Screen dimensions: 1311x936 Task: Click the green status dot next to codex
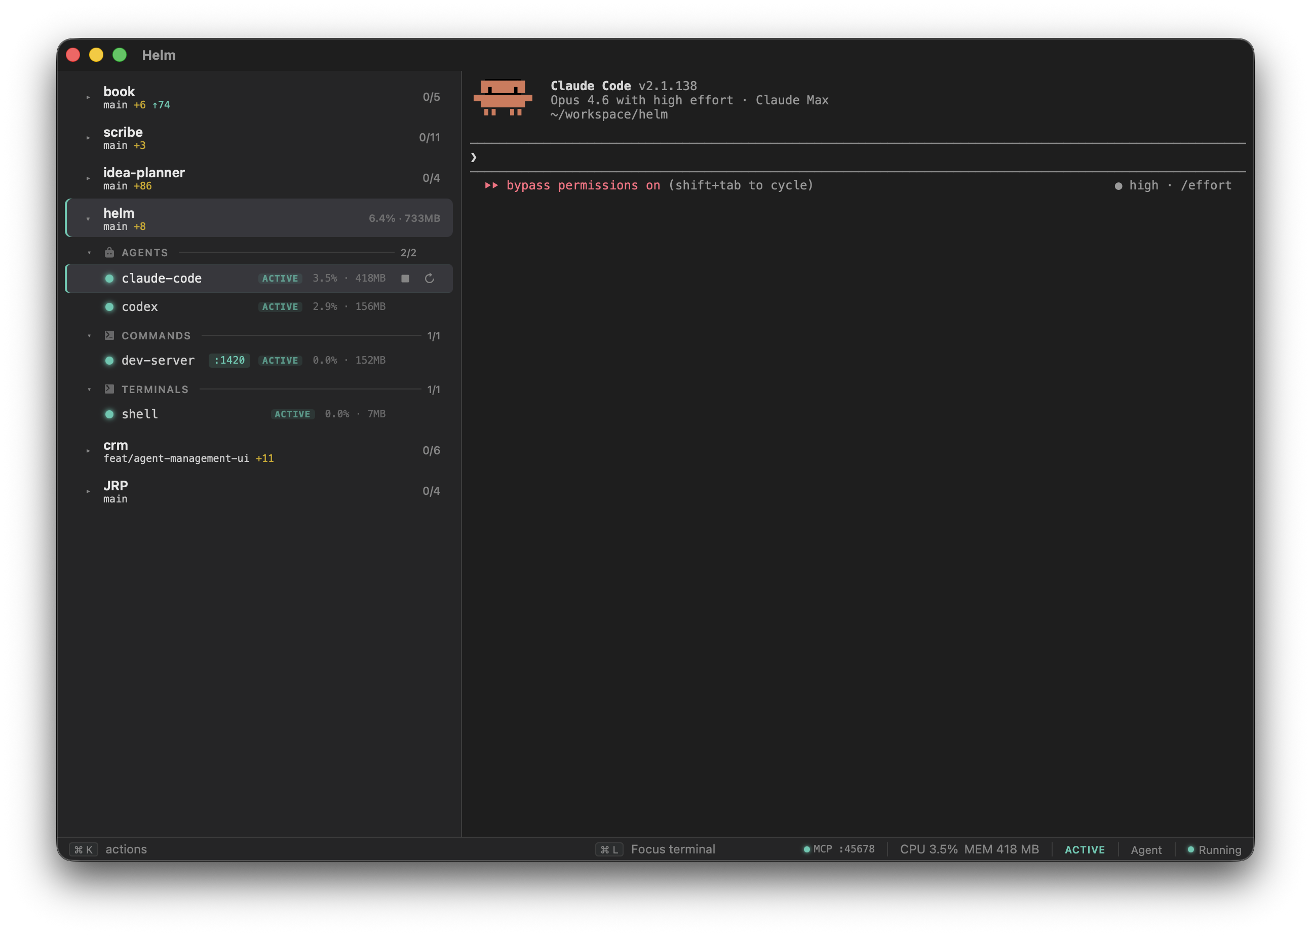click(109, 306)
